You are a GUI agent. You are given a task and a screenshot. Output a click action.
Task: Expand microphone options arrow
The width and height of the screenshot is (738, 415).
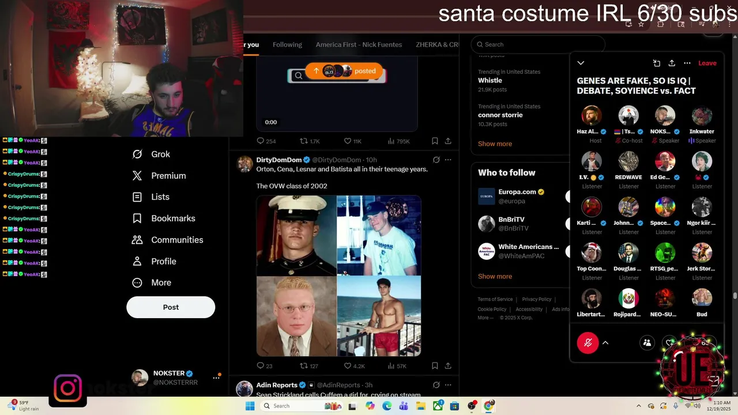605,343
